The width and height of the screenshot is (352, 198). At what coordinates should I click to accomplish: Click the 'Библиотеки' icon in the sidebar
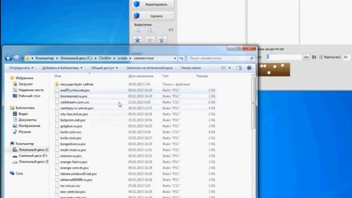pos(12,108)
